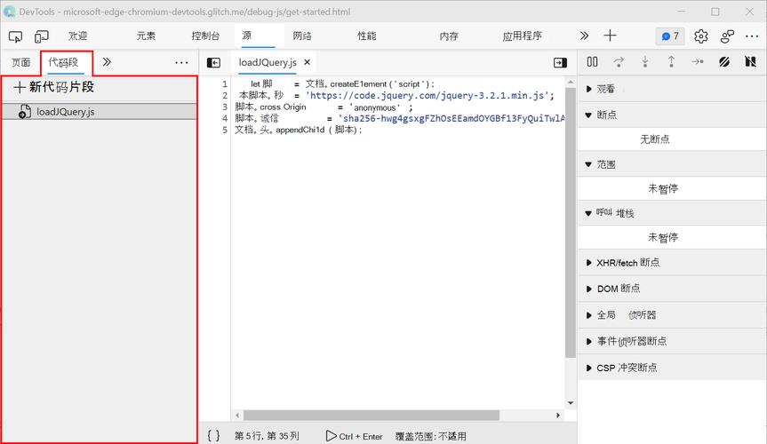Screen dimensions: 767x444
Task: Open DevTools settings gear
Action: click(701, 36)
